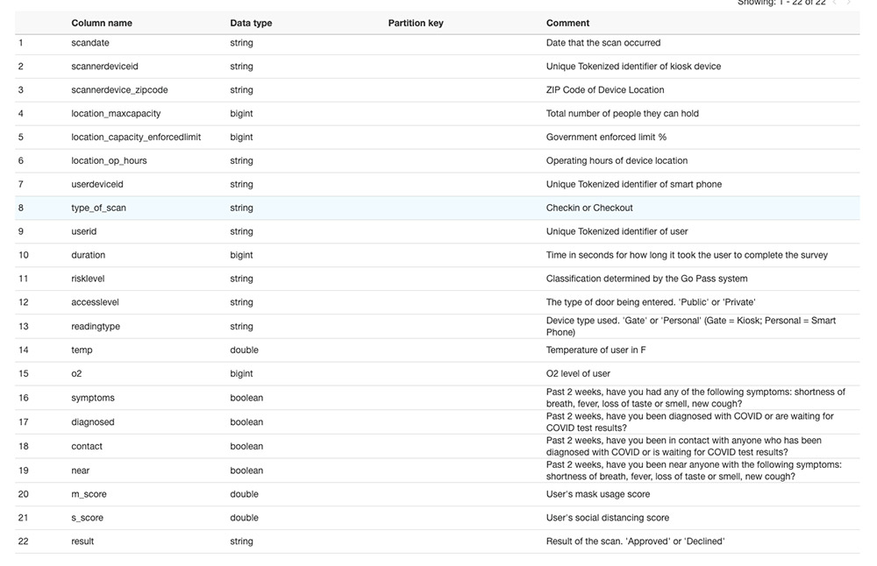
Task: Select the scandate column name
Action: point(90,42)
